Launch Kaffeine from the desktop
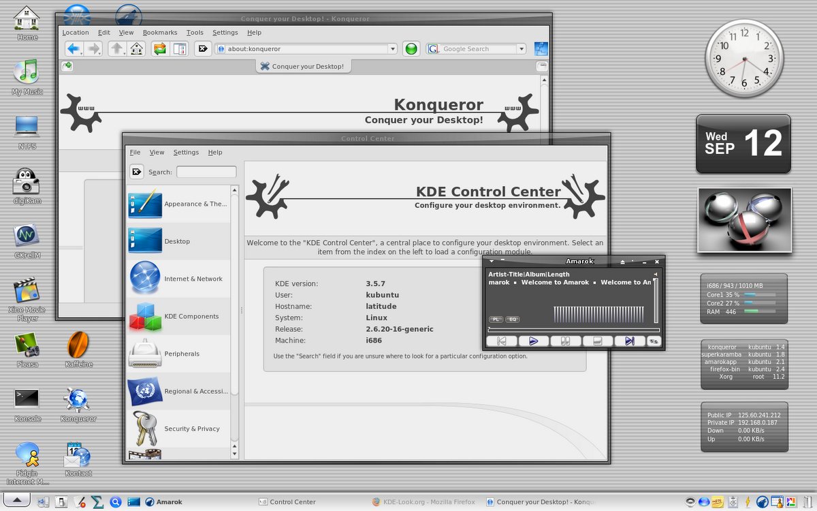Screen dimensions: 817x511 [x=78, y=350]
